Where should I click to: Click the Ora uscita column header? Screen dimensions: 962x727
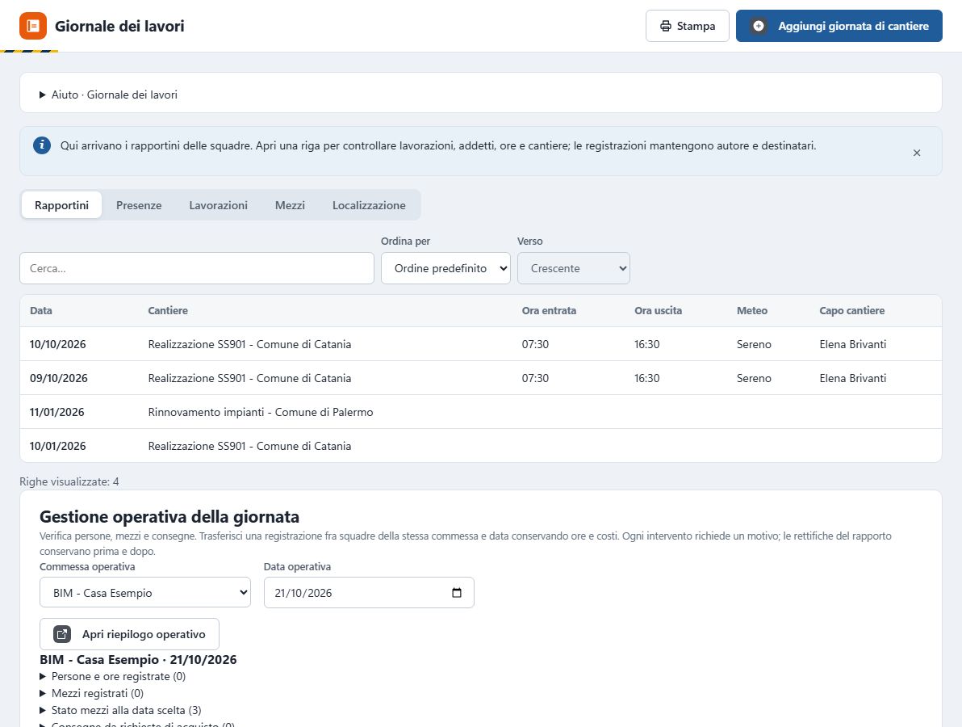[659, 311]
